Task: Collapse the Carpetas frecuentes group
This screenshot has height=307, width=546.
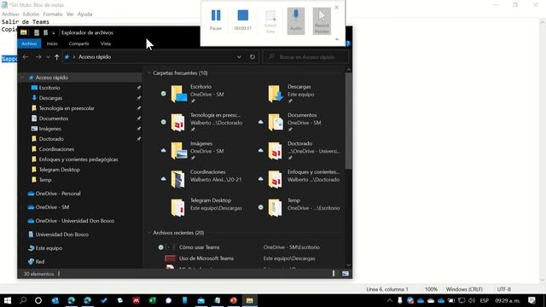Action: [149, 72]
